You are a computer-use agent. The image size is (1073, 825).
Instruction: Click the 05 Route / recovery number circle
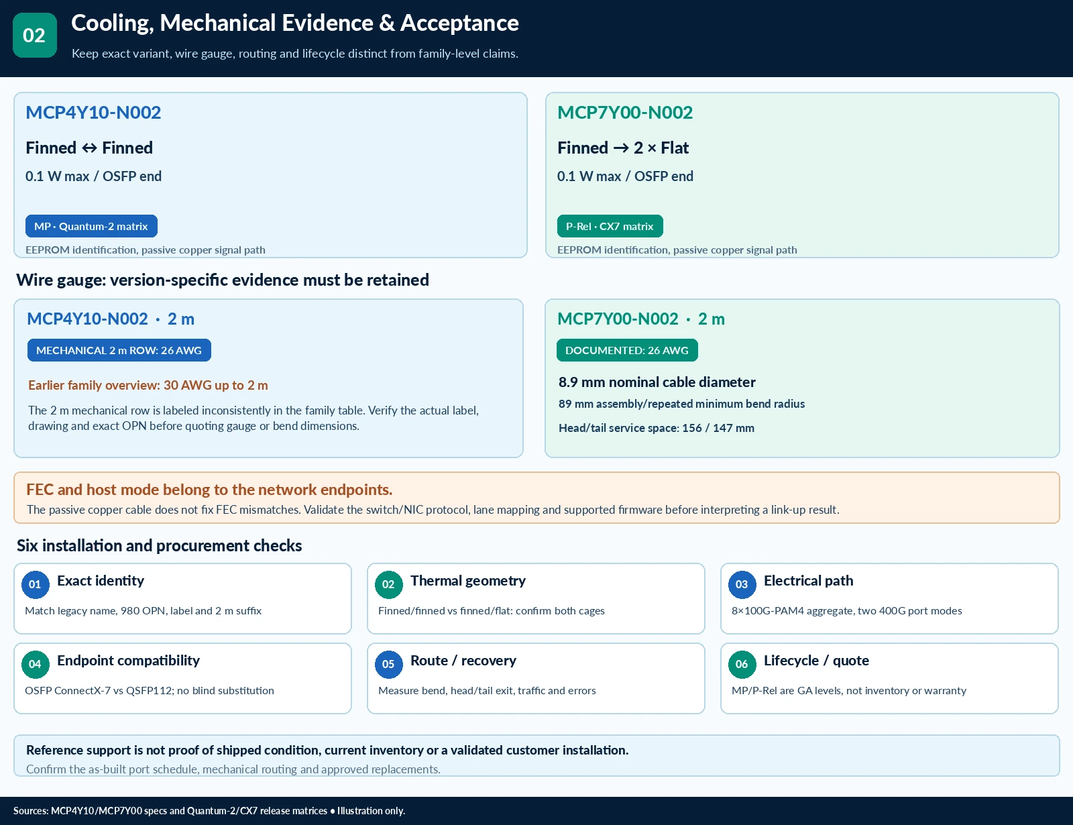tap(389, 664)
